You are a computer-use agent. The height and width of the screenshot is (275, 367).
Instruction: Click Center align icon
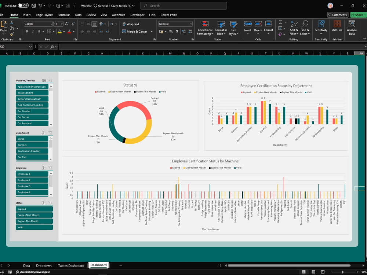[x=88, y=31]
